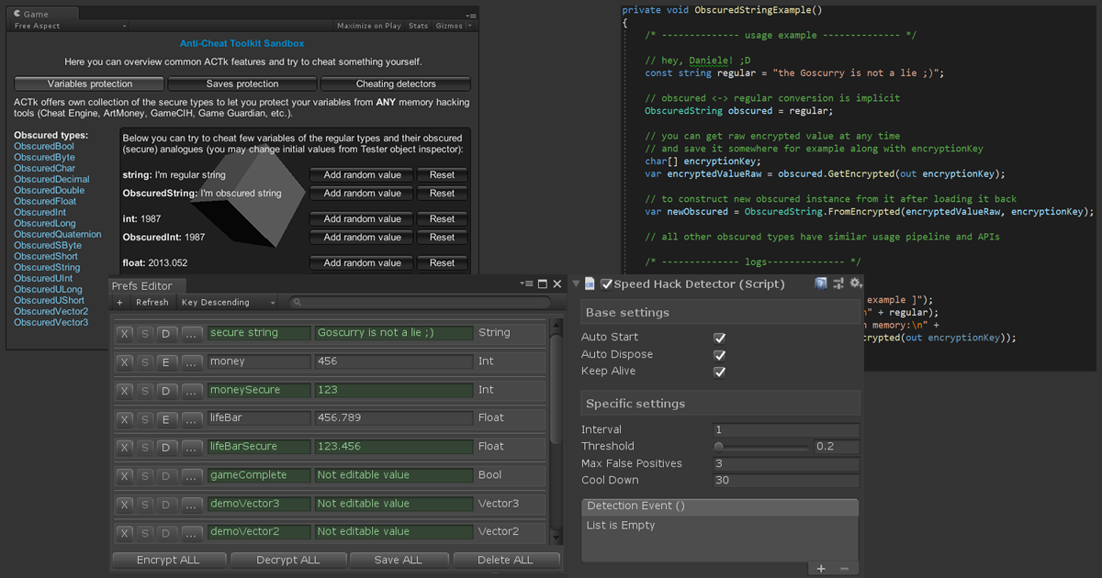This screenshot has height=578, width=1102.
Task: Open Speed Hack Detector help reference icon
Action: coord(821,284)
